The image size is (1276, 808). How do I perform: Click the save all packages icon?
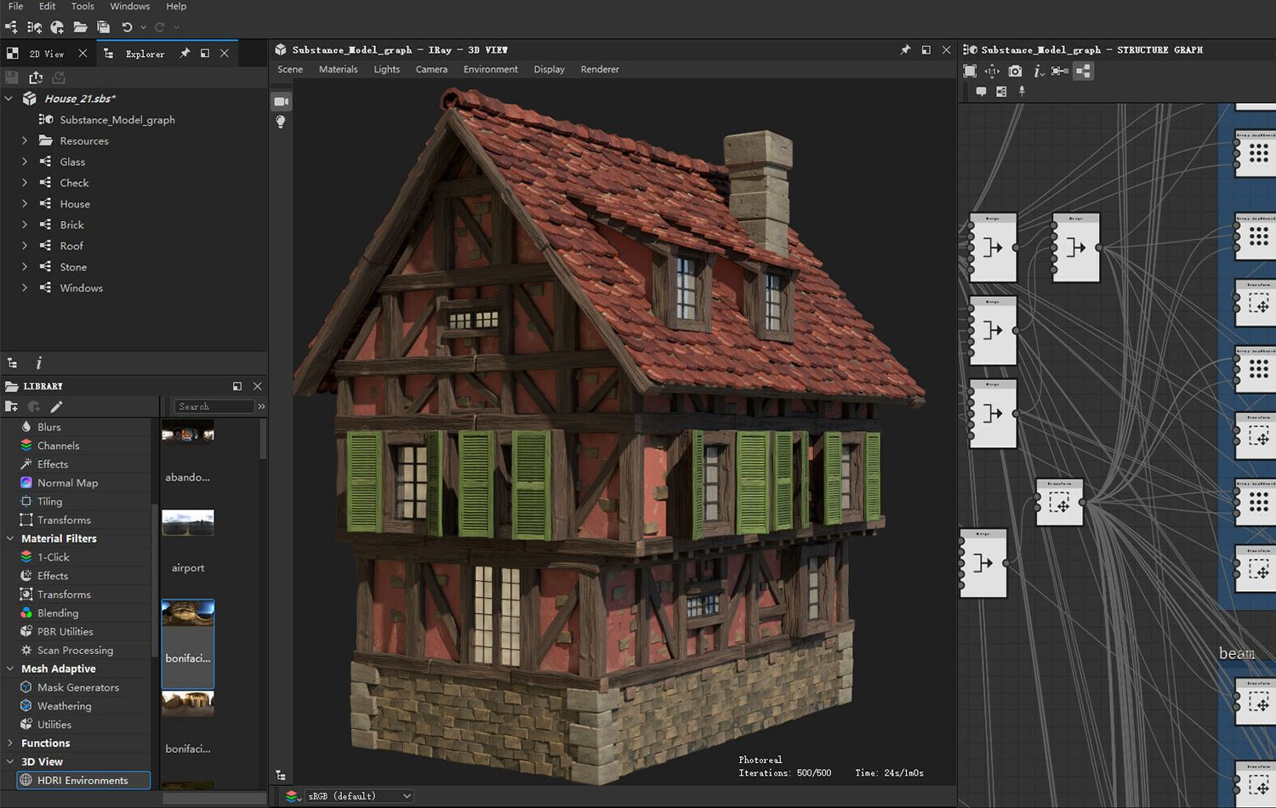[x=103, y=27]
